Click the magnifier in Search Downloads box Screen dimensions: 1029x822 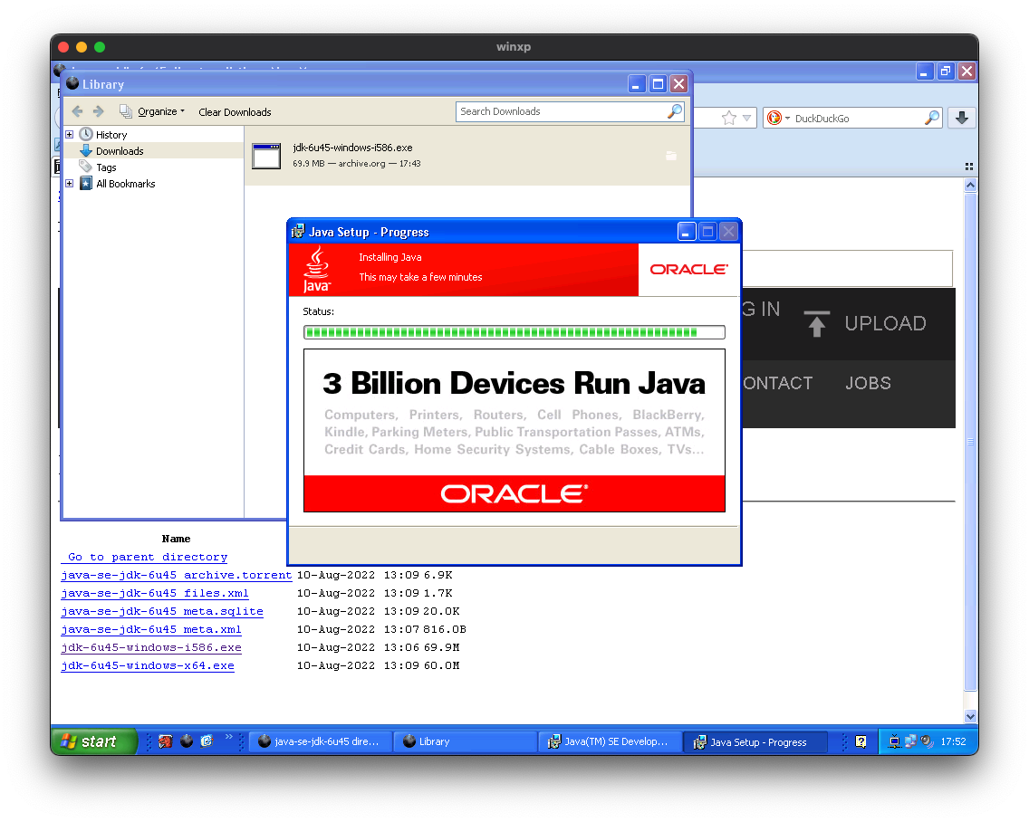click(x=675, y=111)
